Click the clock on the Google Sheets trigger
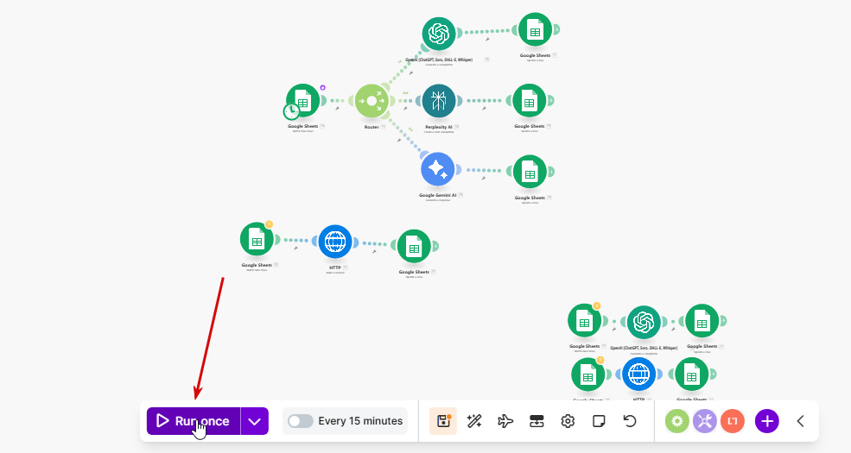This screenshot has height=453, width=851. (291, 111)
